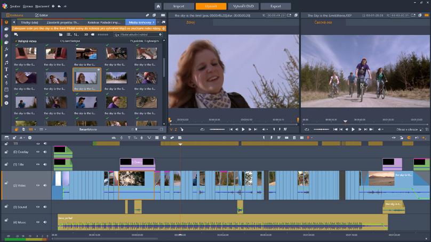Select the red-haired woman video thumbnail

coord(86,79)
